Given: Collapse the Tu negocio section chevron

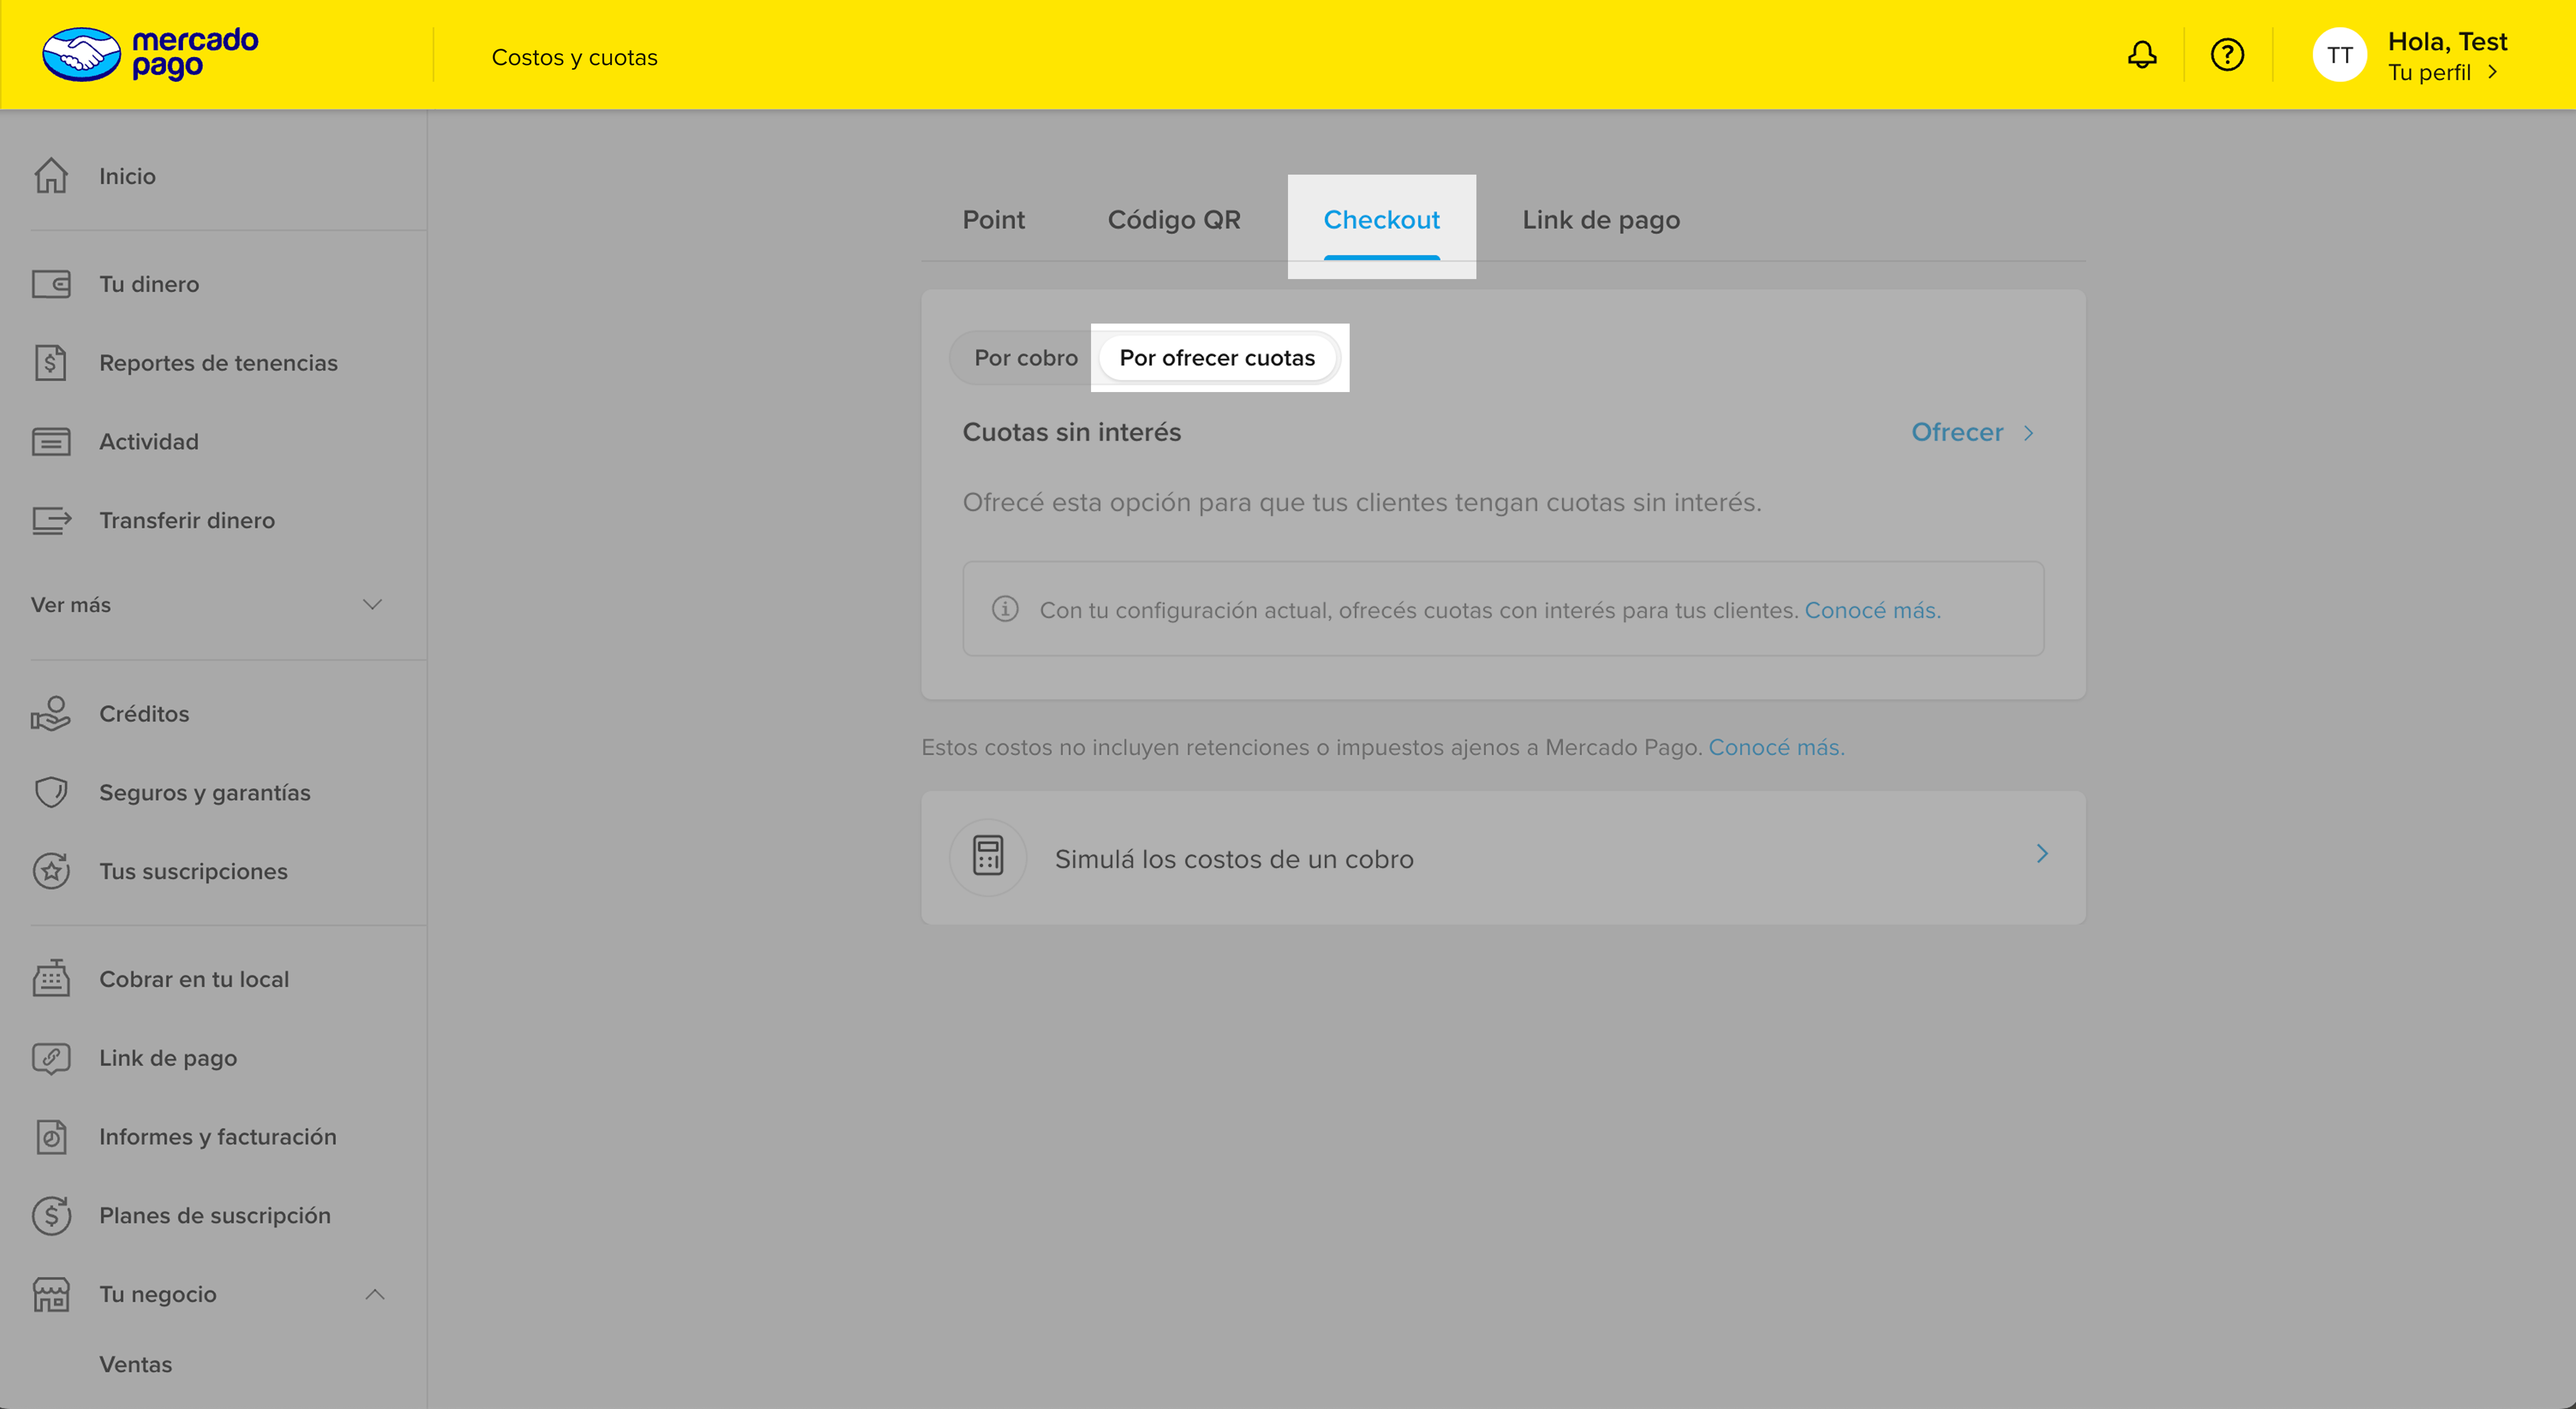Looking at the screenshot, I should (x=375, y=1294).
